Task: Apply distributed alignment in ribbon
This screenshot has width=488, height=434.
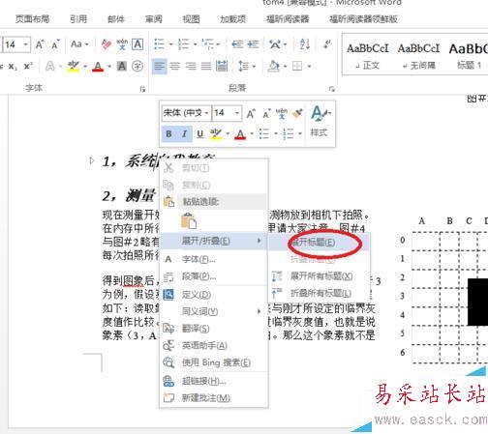Action: point(222,67)
